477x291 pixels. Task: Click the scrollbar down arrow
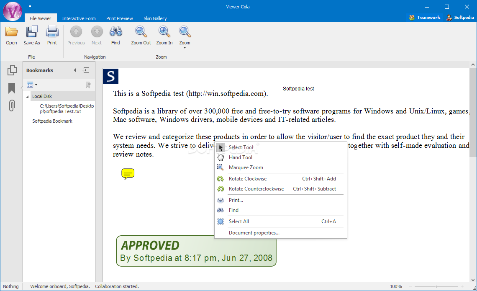[473, 280]
